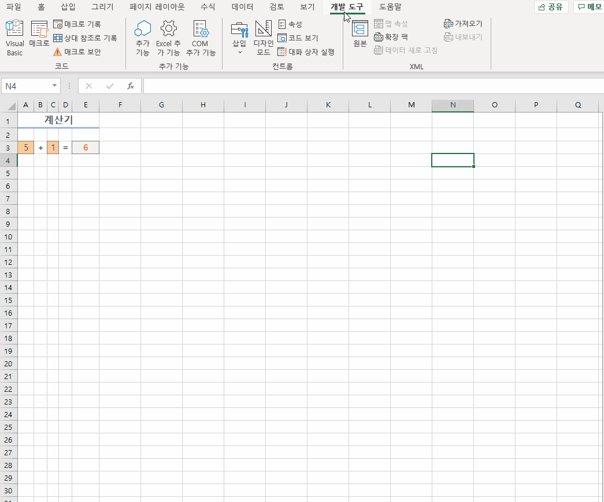The image size is (604, 502).
Task: Open the 도움말 tab
Action: [x=390, y=7]
